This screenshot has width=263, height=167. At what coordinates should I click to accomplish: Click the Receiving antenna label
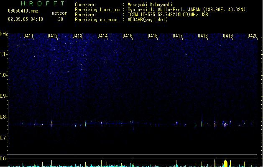(x=96, y=20)
